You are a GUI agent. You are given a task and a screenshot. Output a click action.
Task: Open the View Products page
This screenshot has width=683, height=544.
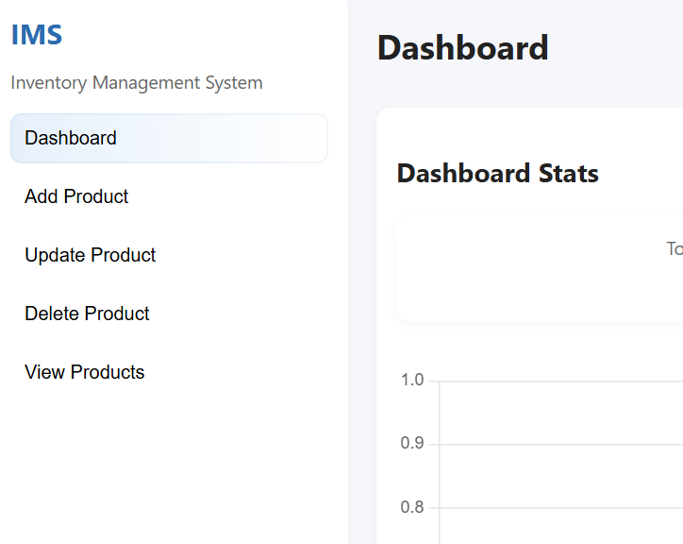coord(85,372)
